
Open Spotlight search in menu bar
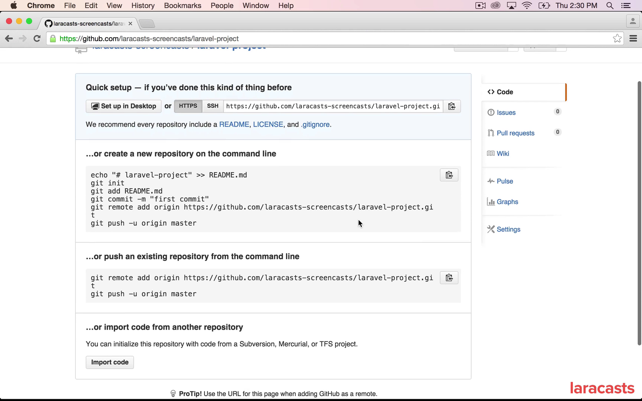(x=610, y=6)
